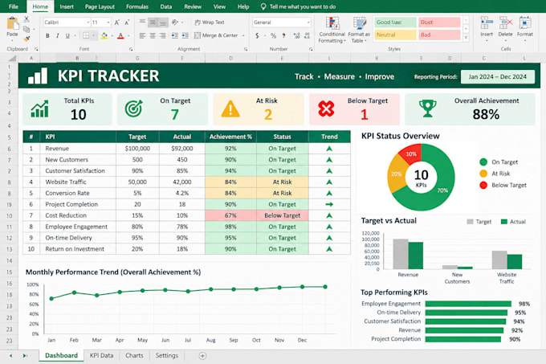Image resolution: width=546 pixels, height=364 pixels.
Task: Toggle Middle Align
Action: [153, 22]
